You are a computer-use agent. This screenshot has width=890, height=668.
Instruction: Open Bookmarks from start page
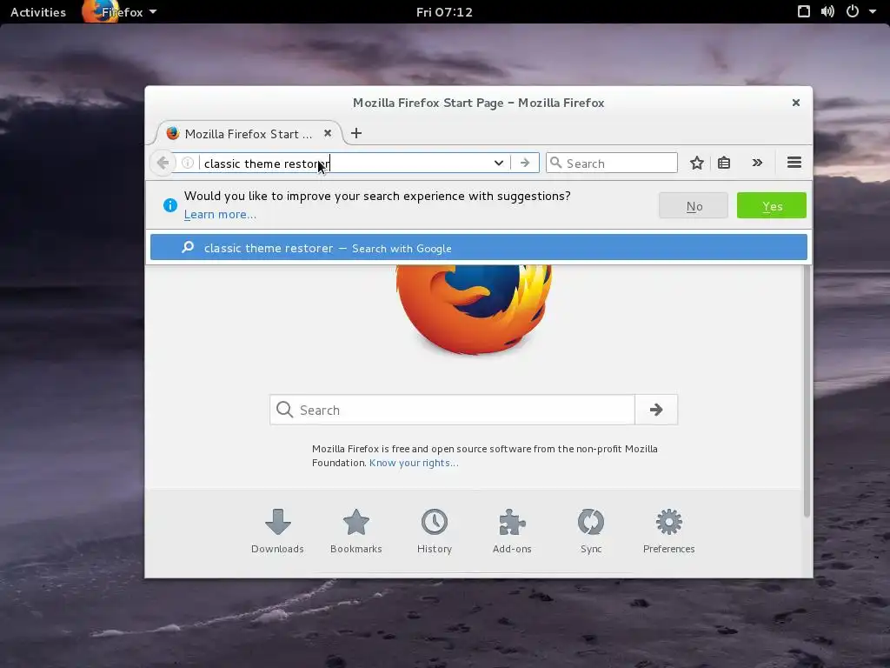pyautogui.click(x=355, y=531)
